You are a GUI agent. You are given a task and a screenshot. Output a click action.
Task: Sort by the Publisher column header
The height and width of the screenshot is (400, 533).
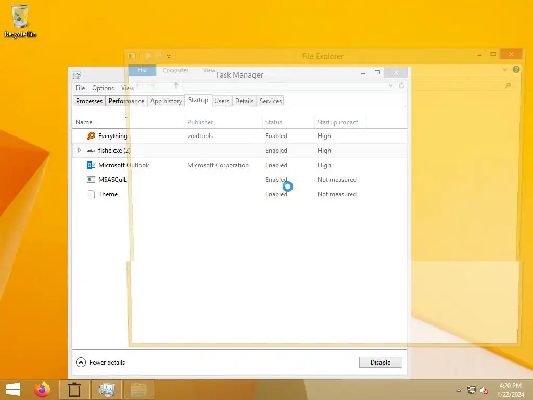tap(223, 122)
